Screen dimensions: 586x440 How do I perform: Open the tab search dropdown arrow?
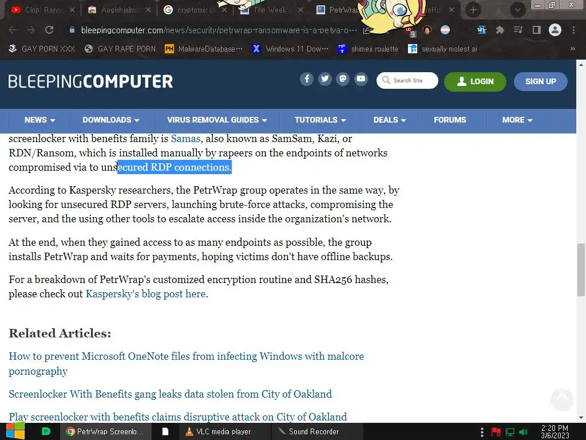click(x=517, y=10)
